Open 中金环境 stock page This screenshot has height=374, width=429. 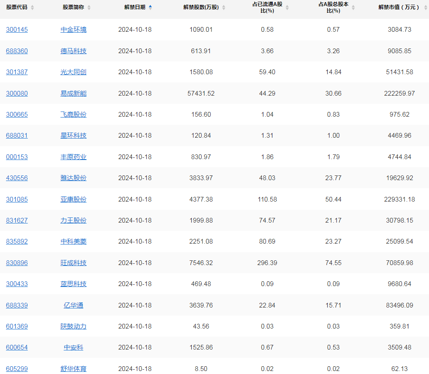point(73,30)
